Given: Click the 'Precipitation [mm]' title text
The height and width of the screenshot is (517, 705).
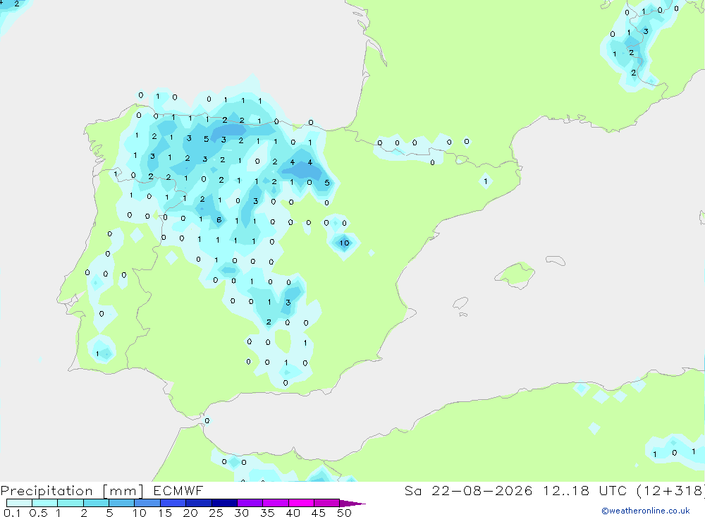Looking at the screenshot, I should pyautogui.click(x=73, y=491).
